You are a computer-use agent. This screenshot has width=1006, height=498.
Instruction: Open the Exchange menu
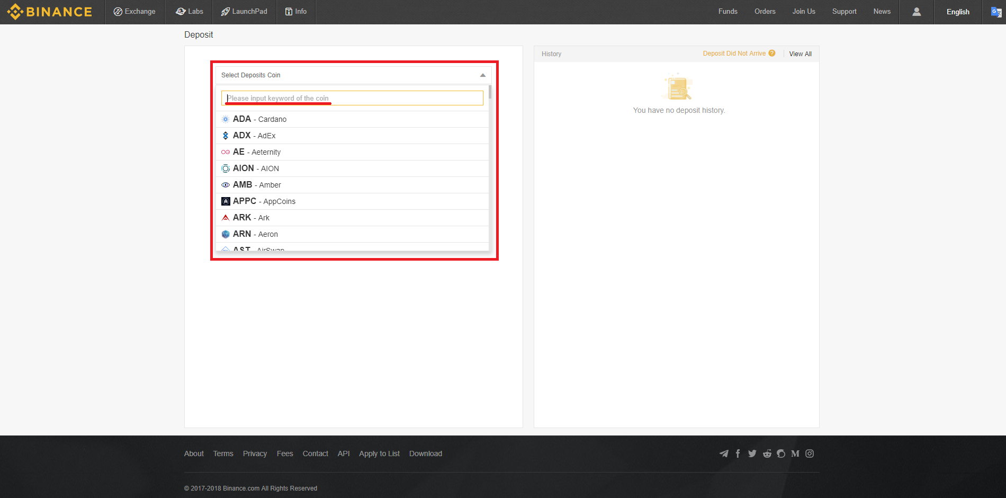tap(134, 12)
